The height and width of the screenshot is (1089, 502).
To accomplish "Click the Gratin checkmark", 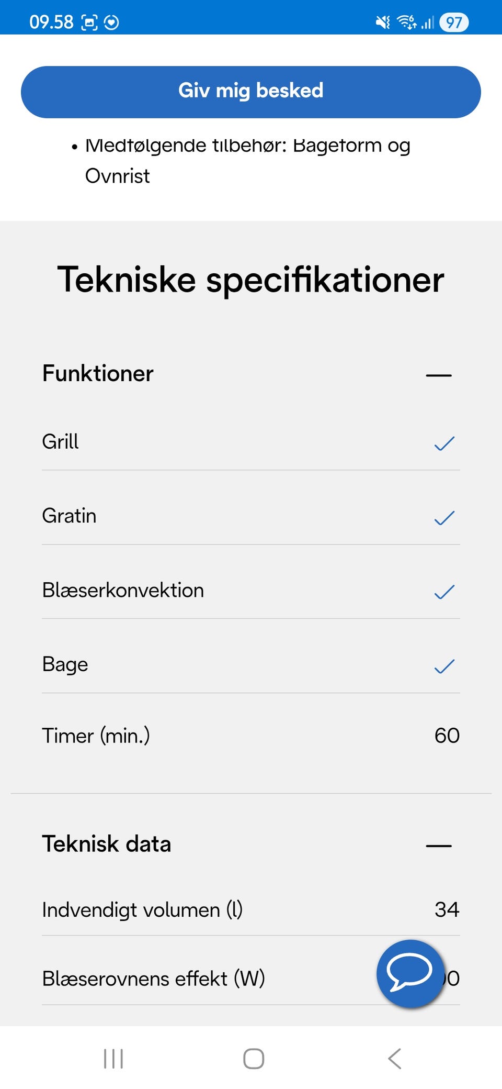I will 444,518.
